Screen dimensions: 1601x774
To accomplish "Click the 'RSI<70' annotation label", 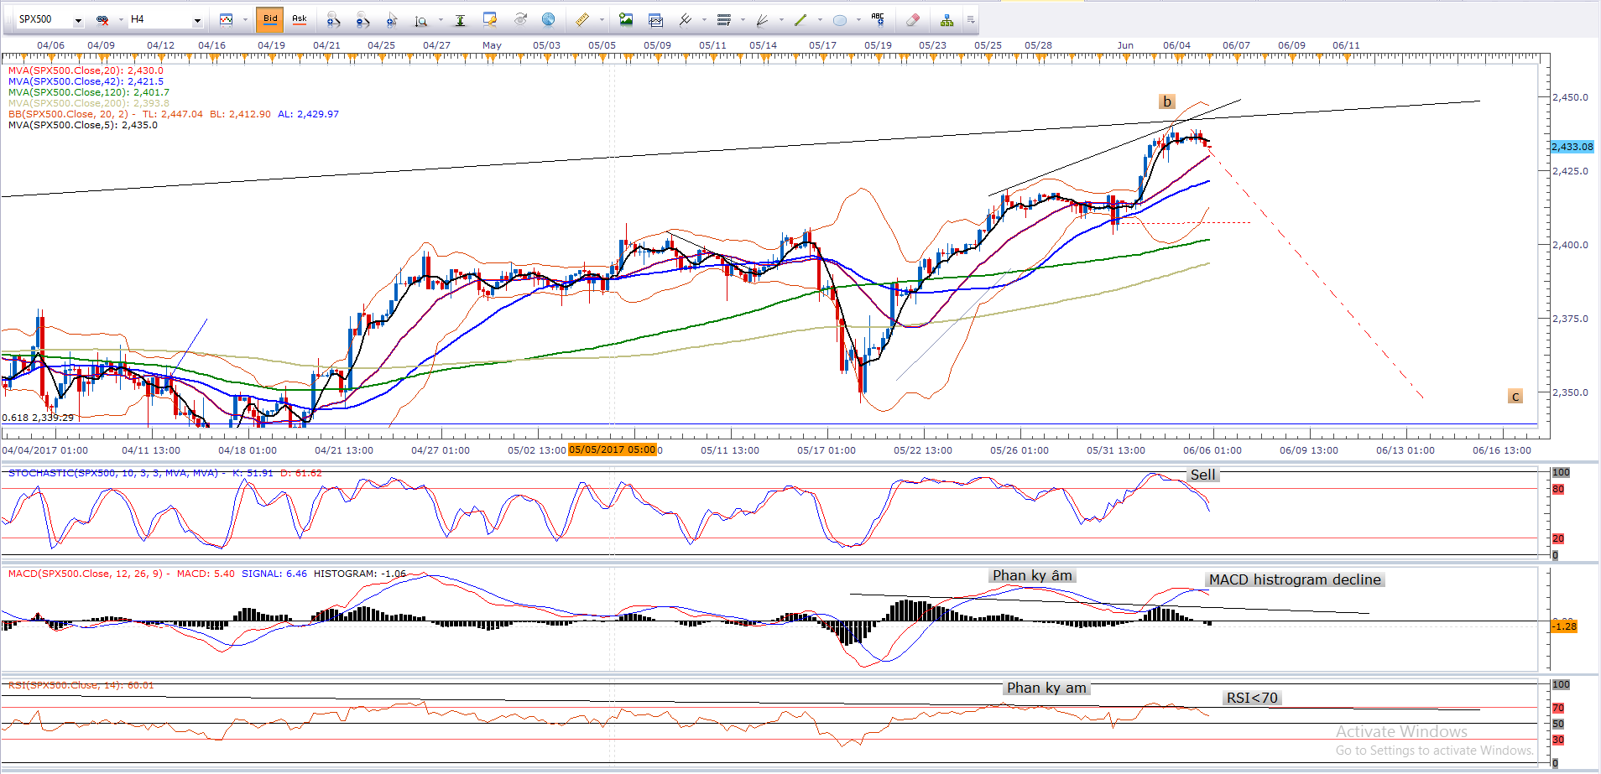I will pos(1251,698).
